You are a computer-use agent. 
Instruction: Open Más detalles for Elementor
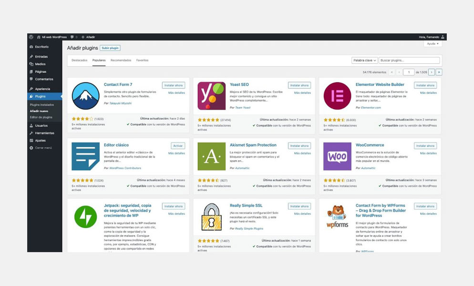click(428, 93)
